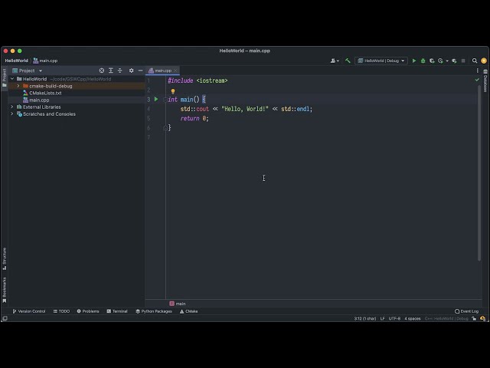Open Code With Me user icon
The height and width of the screenshot is (368, 490).
click(x=335, y=61)
